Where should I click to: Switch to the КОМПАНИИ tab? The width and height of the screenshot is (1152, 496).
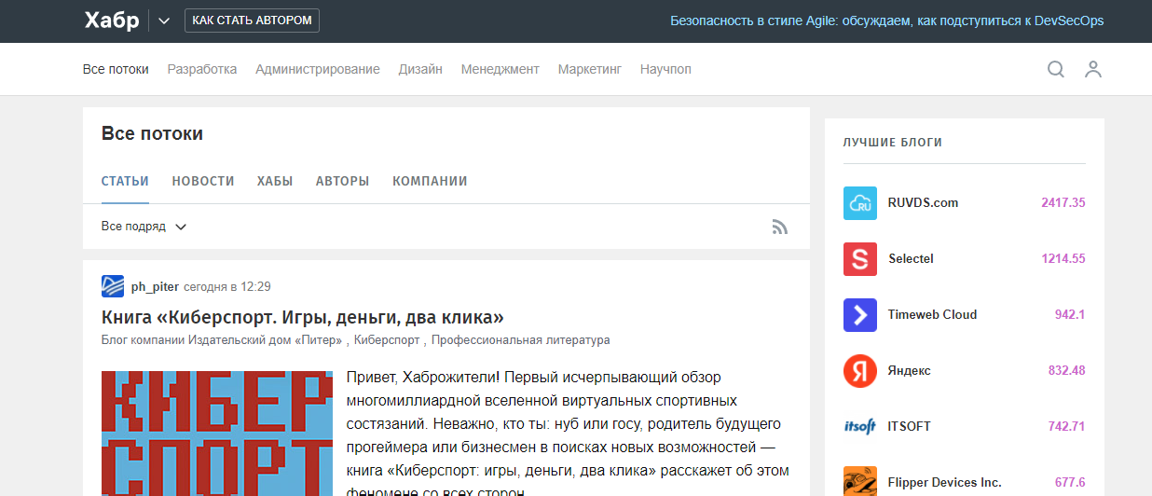pyautogui.click(x=430, y=181)
